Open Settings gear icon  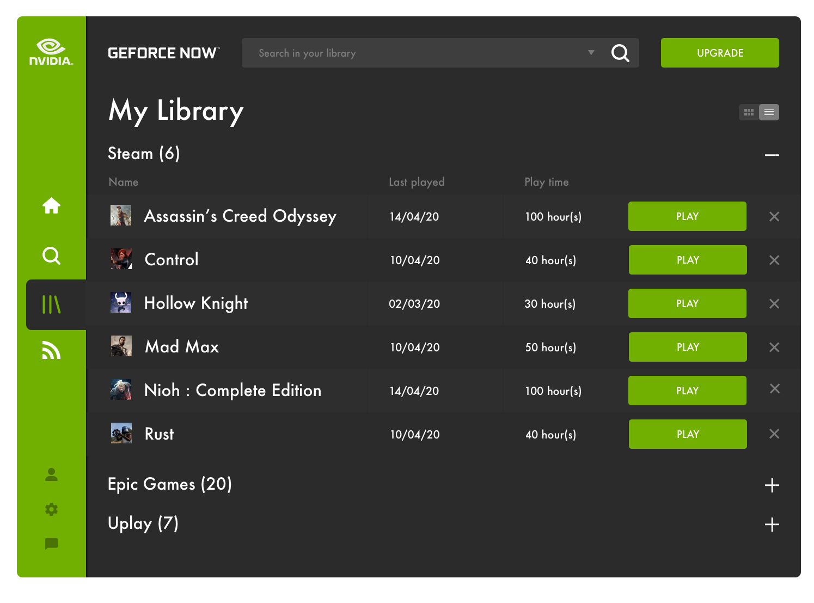pyautogui.click(x=51, y=509)
